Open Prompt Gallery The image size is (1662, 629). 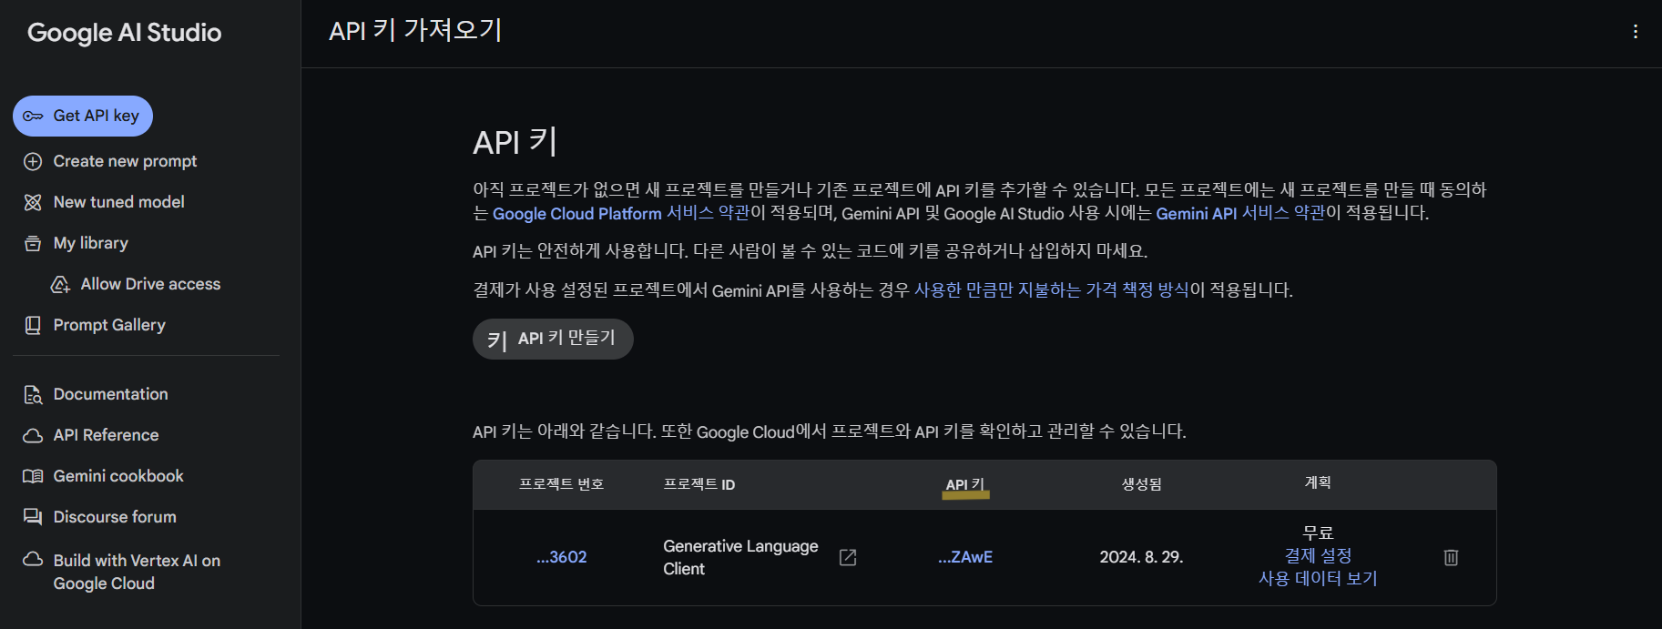coord(109,325)
